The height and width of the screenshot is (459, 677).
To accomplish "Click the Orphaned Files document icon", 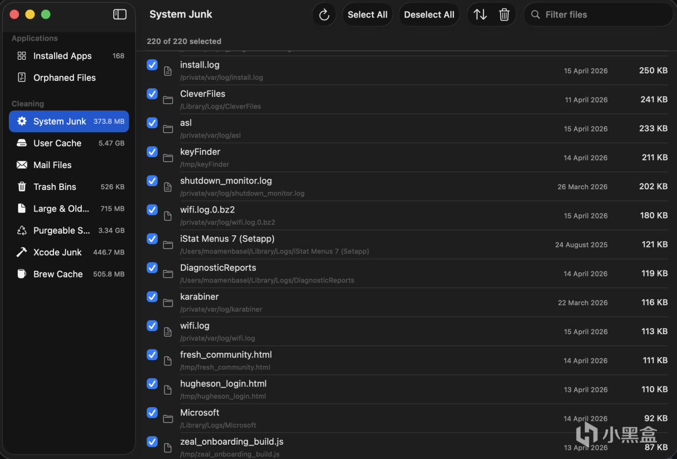I will (22, 78).
